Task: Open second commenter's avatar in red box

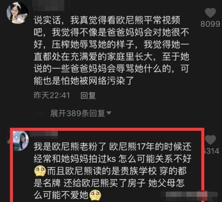Action: (21, 141)
